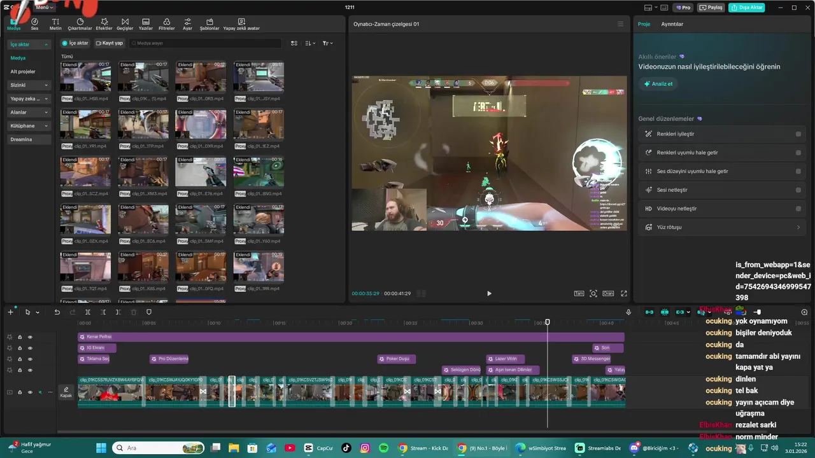Viewport: 815px width, 458px height.
Task: Open the Geçişler transitions panel
Action: 125,24
